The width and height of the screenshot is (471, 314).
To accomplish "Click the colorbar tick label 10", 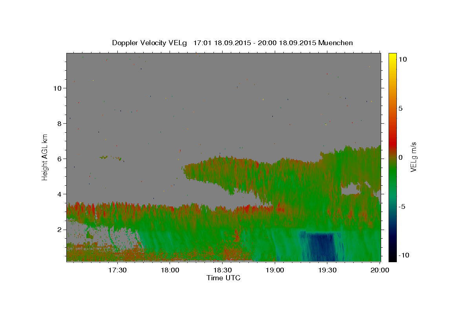I will (x=403, y=59).
